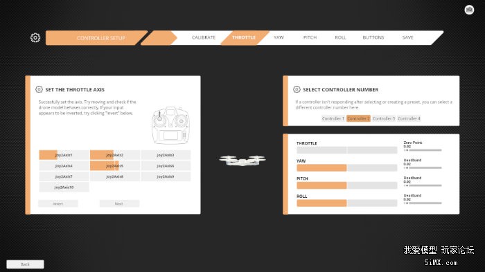This screenshot has height=272, width=485.
Task: Select Controller 4
Action: (409, 118)
